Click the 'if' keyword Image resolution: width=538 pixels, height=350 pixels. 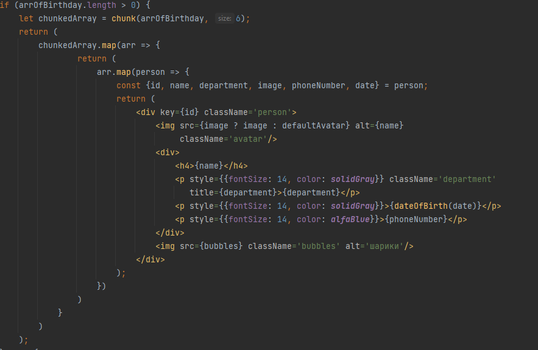click(4, 5)
